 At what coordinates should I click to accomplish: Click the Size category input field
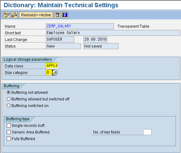point(49,72)
